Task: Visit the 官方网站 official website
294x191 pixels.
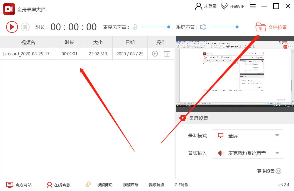Action: (x=19, y=185)
